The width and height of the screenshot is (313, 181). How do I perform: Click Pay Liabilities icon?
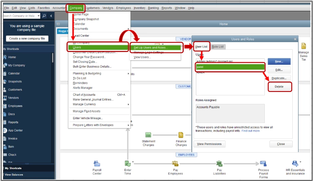coord(219,164)
